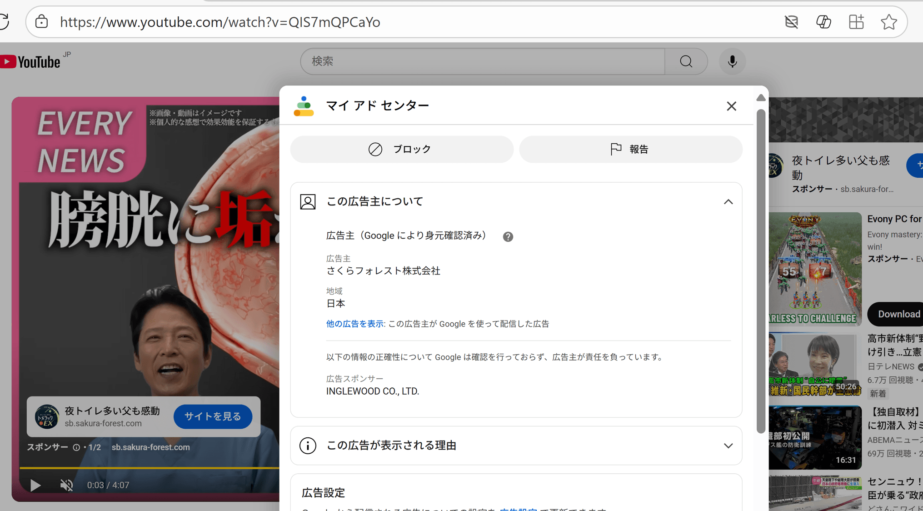Click サイトを見る button on the video ad

213,416
